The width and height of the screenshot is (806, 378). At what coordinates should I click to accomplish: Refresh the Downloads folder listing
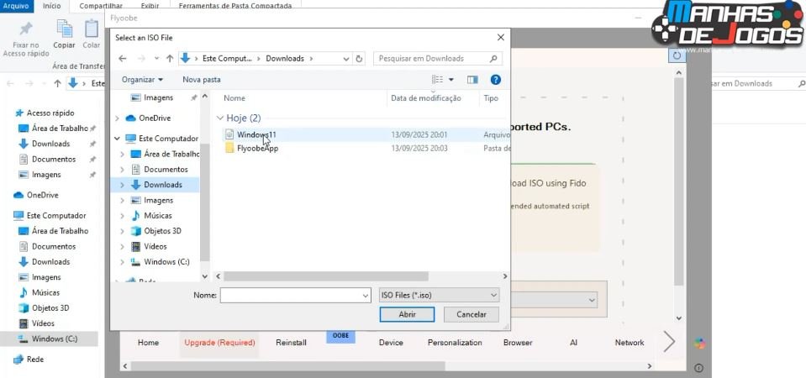360,59
